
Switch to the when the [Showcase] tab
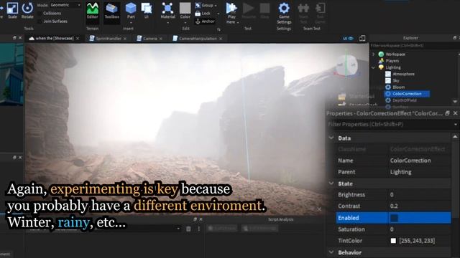[55, 38]
